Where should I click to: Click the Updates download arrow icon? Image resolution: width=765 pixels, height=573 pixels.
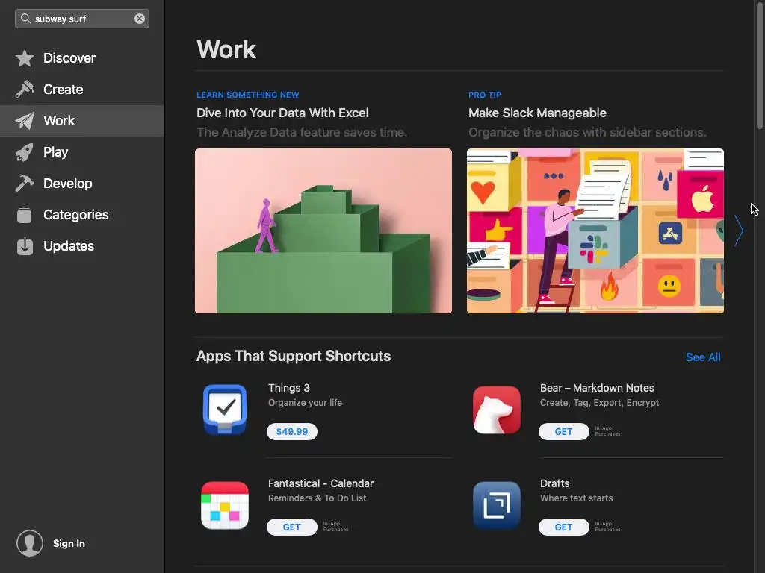coord(25,246)
